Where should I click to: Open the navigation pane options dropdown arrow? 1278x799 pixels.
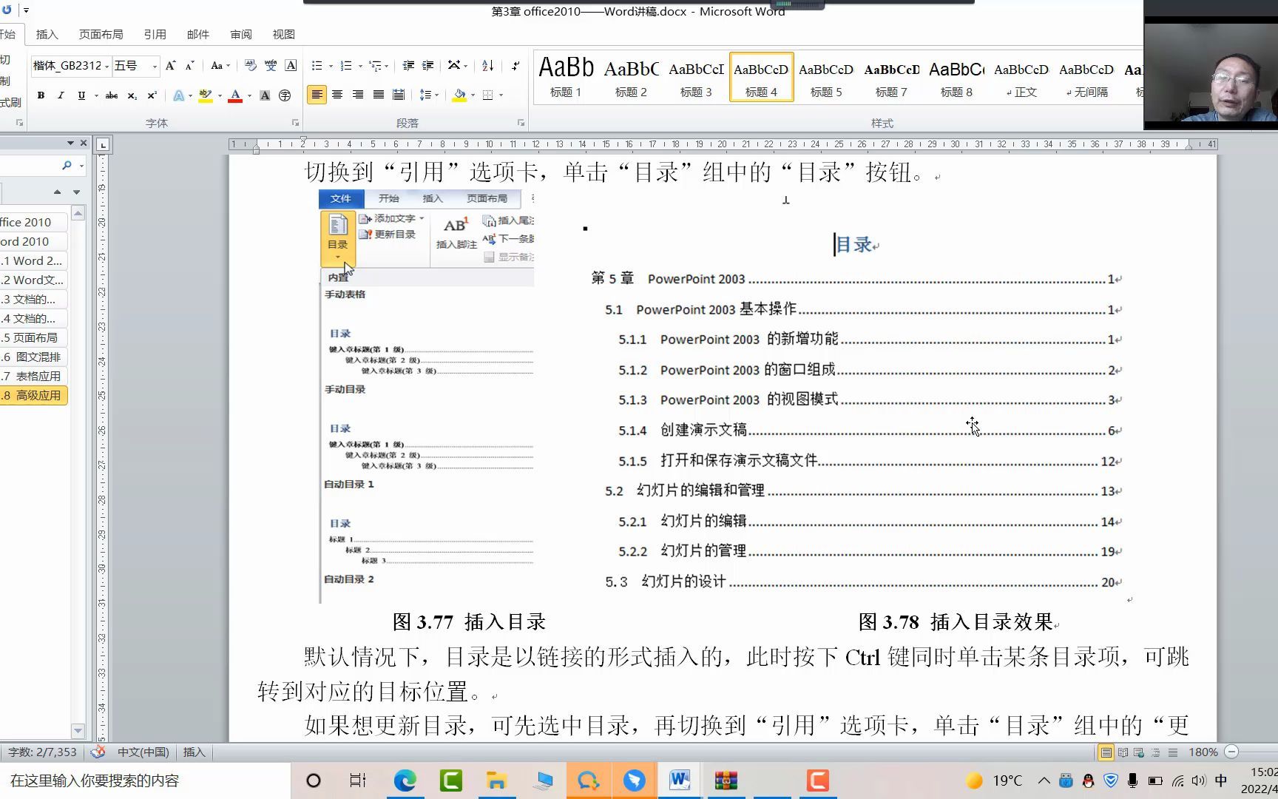tap(70, 144)
